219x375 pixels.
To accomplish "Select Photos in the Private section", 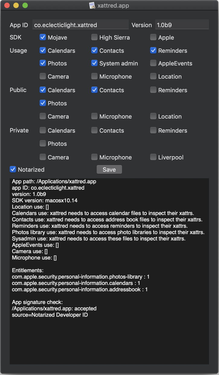I will 43,143.
